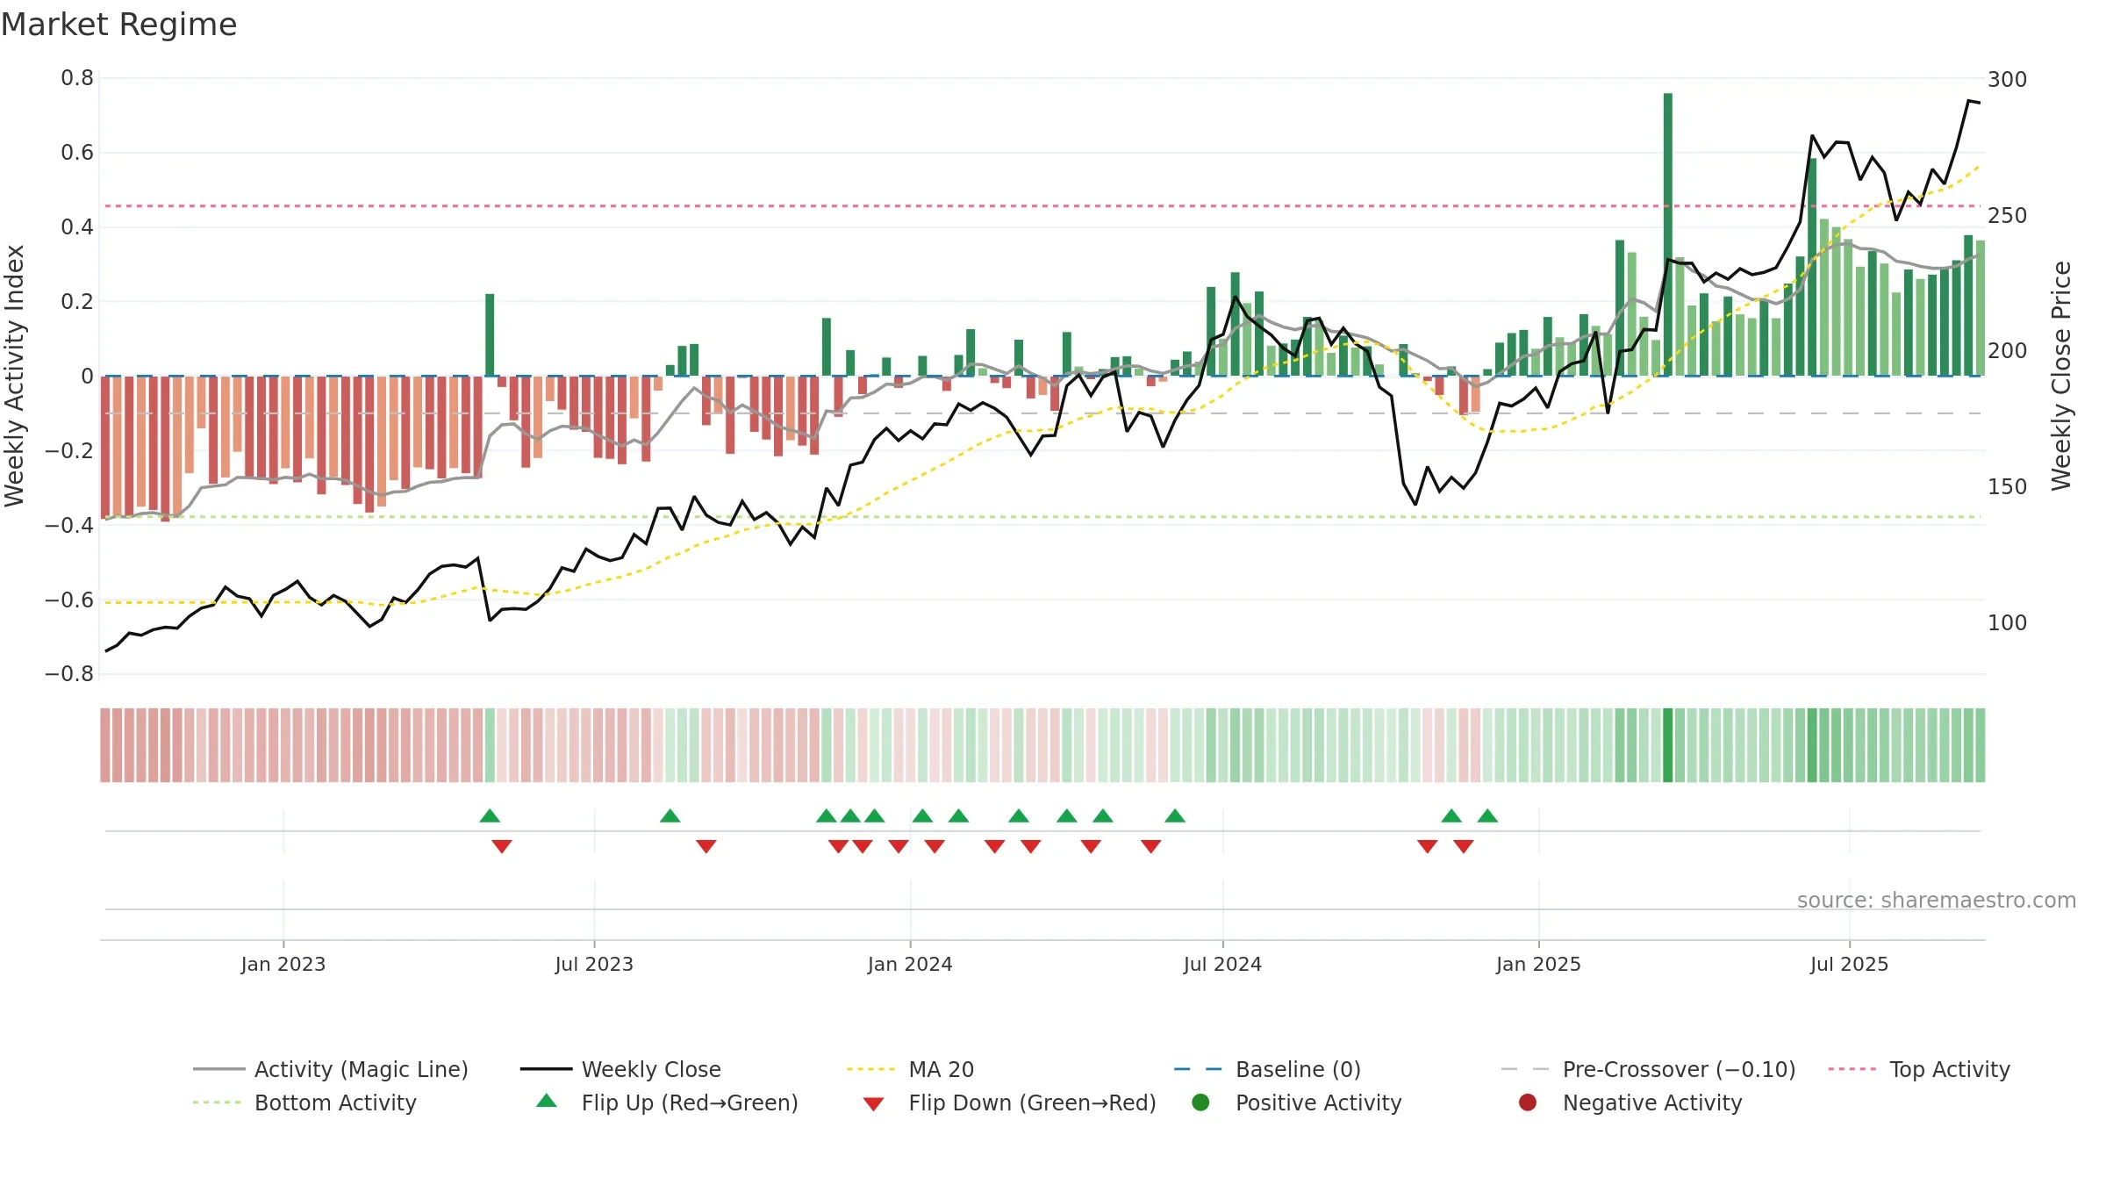Toggle Pre-Crossover (−0.10) legend entry
The image size is (2106, 1185).
[x=1648, y=1069]
